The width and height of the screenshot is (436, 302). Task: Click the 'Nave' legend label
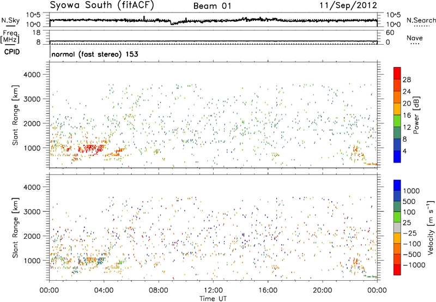point(414,38)
